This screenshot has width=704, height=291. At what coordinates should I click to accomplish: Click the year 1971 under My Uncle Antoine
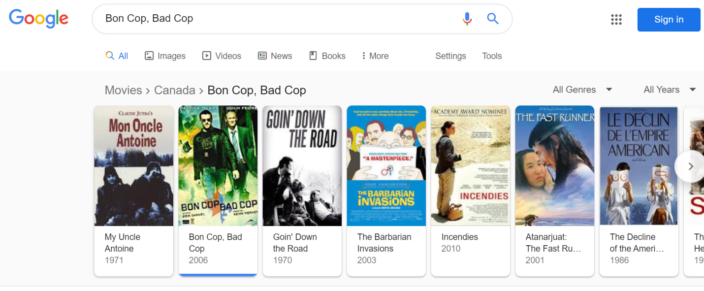pyautogui.click(x=114, y=260)
